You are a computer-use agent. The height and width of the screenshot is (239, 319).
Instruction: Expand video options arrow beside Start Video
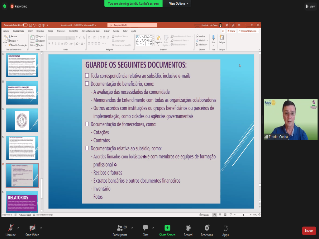(41, 227)
